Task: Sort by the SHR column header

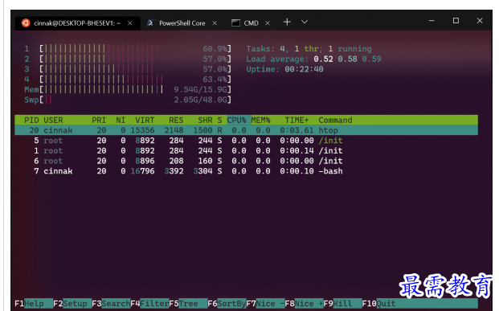Action: 205,120
